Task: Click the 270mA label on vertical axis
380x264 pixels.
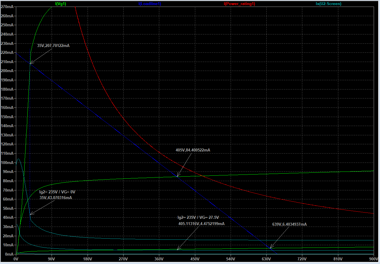Action: [7, 7]
